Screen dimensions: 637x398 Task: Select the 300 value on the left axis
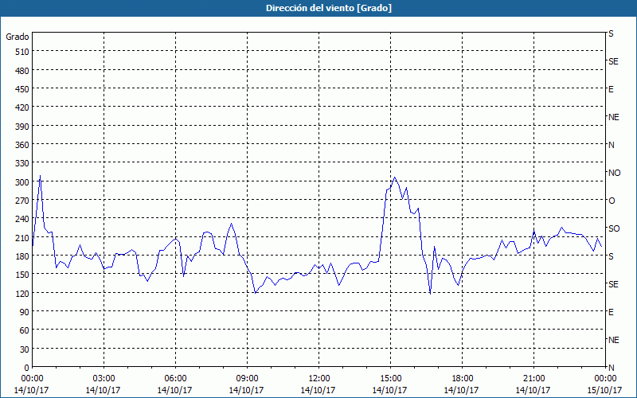[x=22, y=182]
